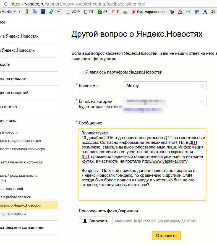Click the yandex.ru address bar URL

[77, 4]
